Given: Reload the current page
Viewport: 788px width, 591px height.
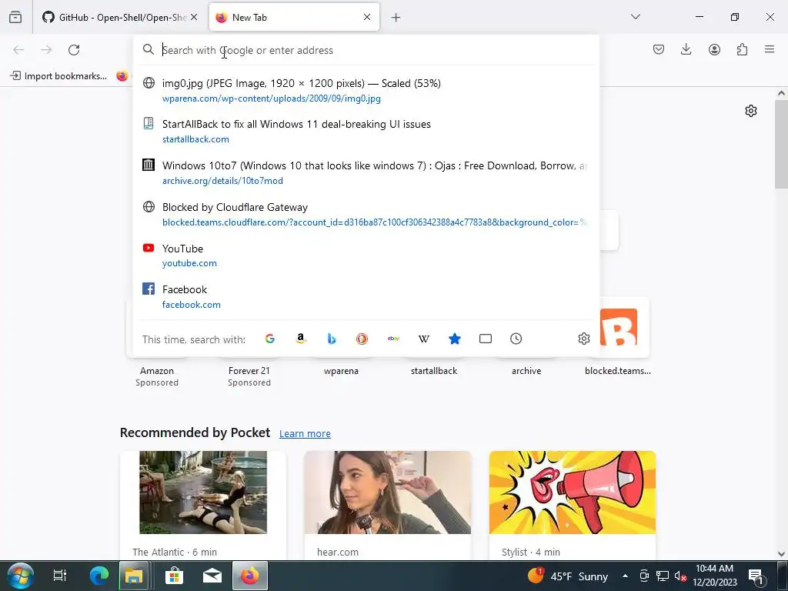Looking at the screenshot, I should coord(74,50).
